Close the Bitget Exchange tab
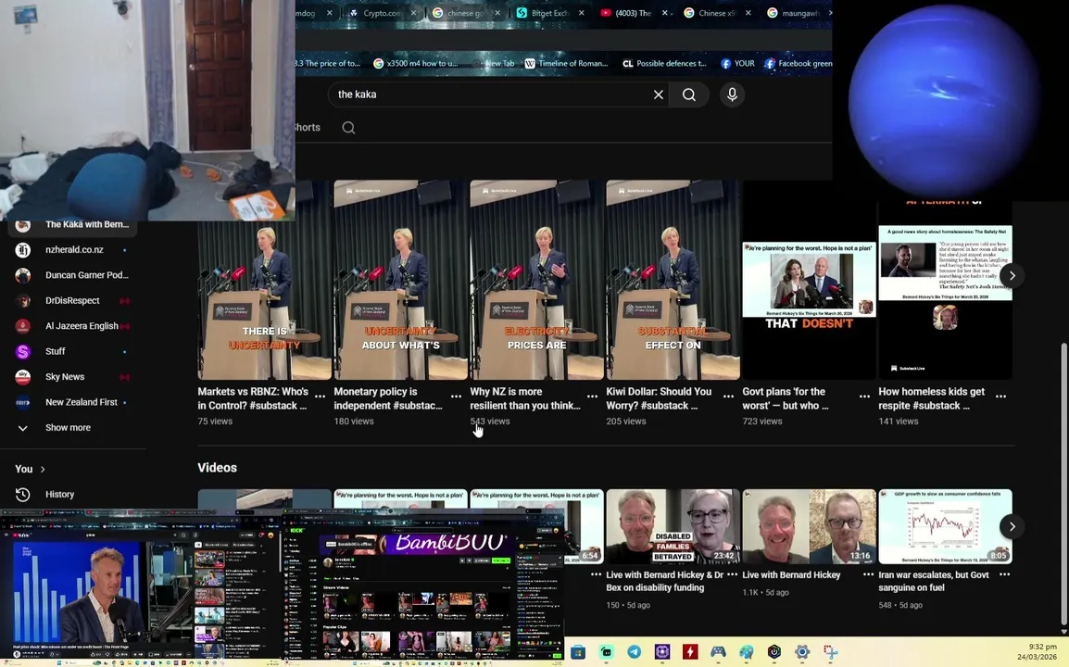Image resolution: width=1069 pixels, height=667 pixels. click(582, 13)
